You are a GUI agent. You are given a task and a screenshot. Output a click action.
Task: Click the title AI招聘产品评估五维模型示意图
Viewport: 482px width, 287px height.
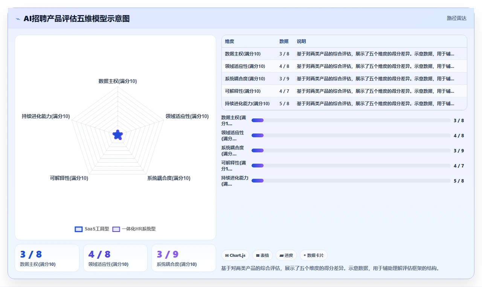pyautogui.click(x=76, y=18)
